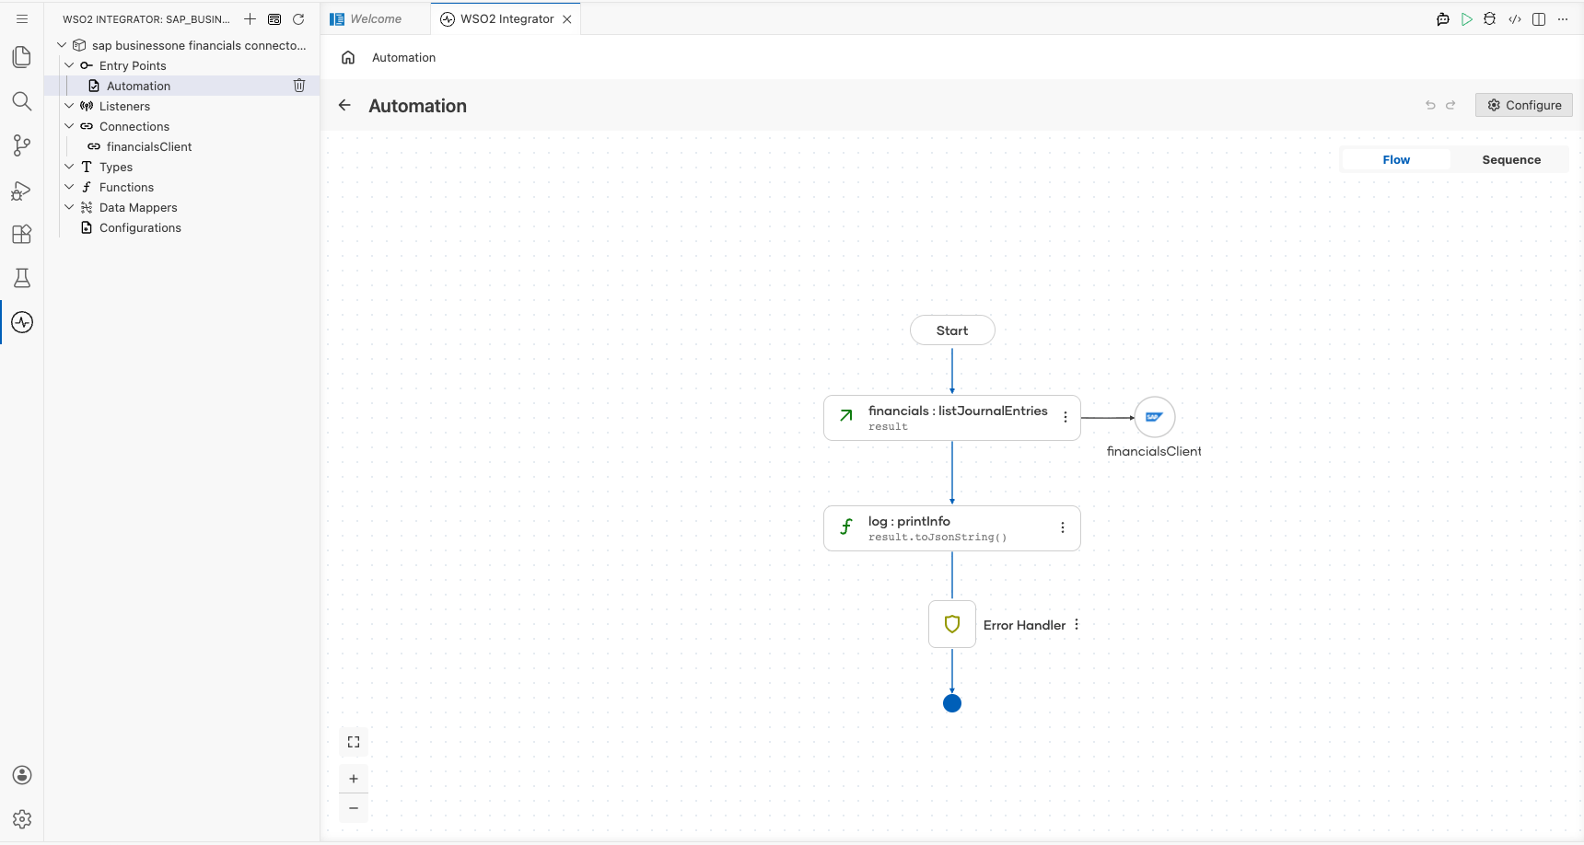Open options menu for log printInfo node
This screenshot has height=845, width=1584.
click(1063, 527)
